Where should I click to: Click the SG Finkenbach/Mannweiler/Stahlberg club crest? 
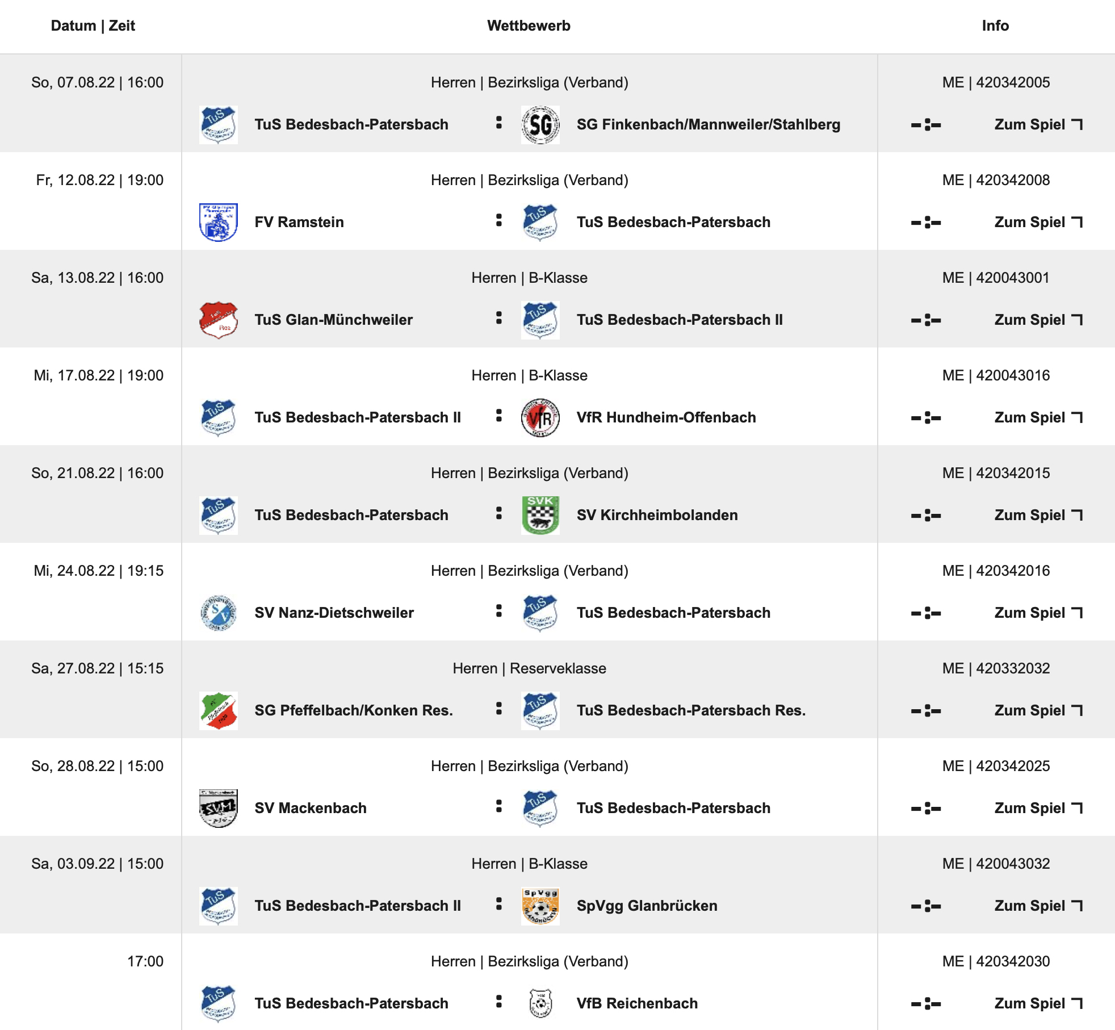540,125
